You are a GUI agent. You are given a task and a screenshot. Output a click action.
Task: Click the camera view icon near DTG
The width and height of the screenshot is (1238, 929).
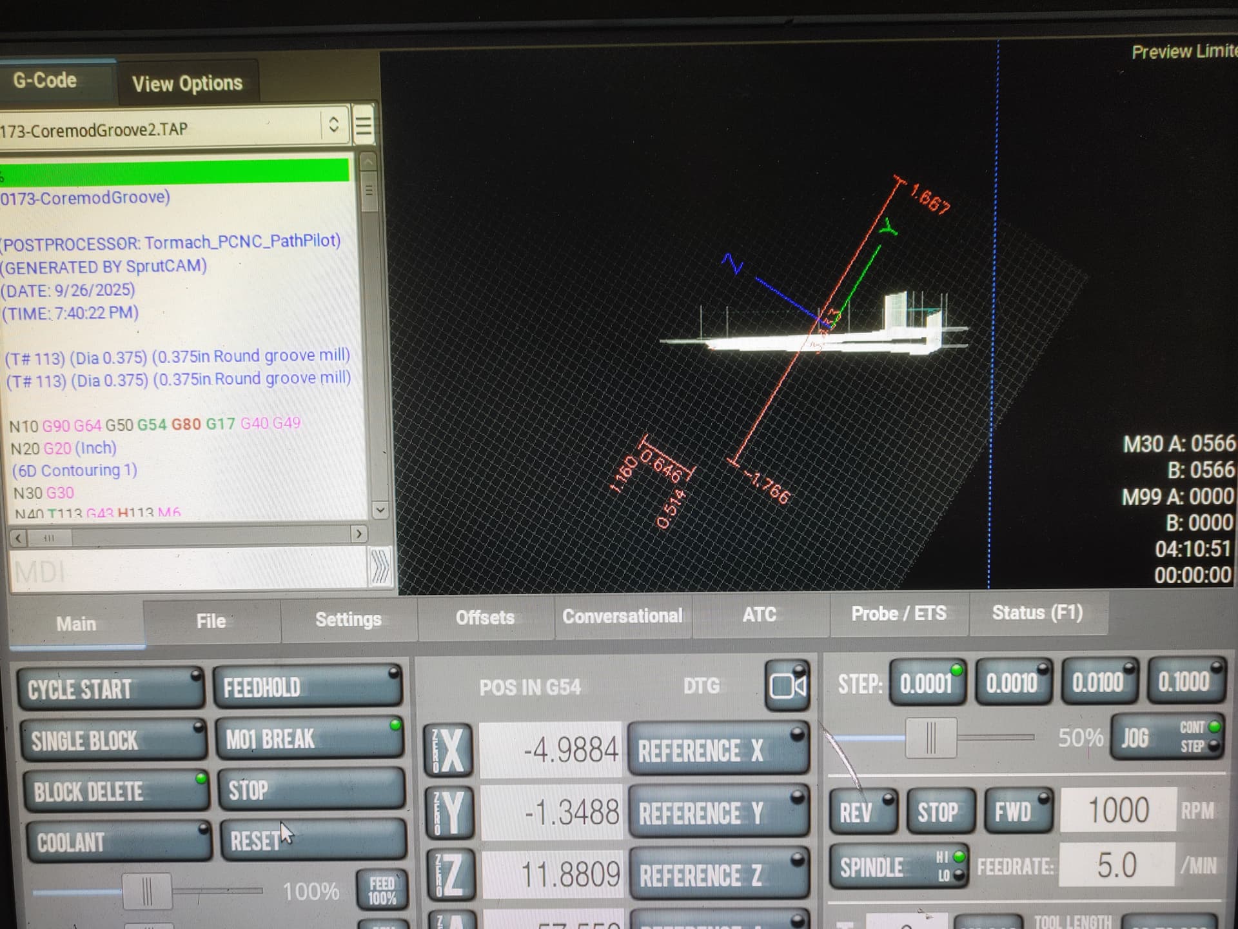(x=787, y=685)
